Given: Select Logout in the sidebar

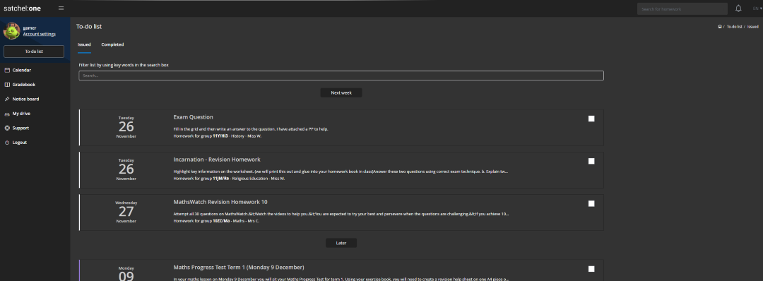Looking at the screenshot, I should pos(20,143).
